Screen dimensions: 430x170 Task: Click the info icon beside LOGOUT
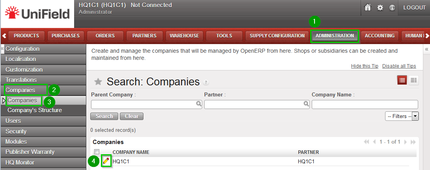click(x=392, y=7)
